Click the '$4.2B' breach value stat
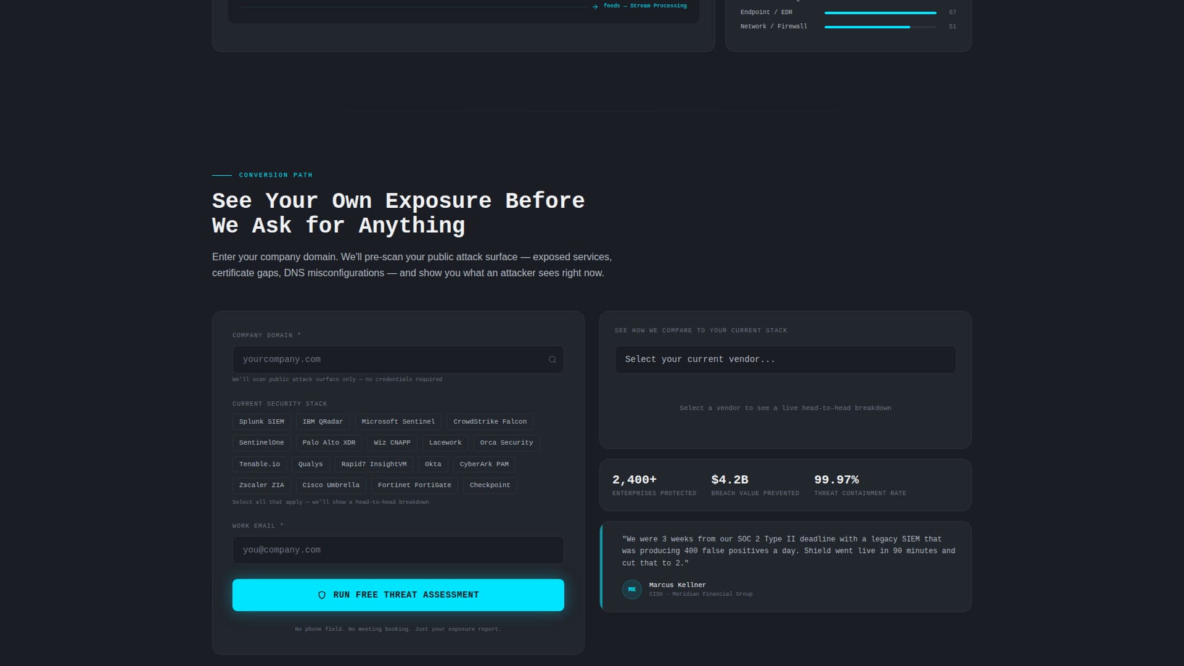This screenshot has width=1184, height=666. click(x=730, y=480)
